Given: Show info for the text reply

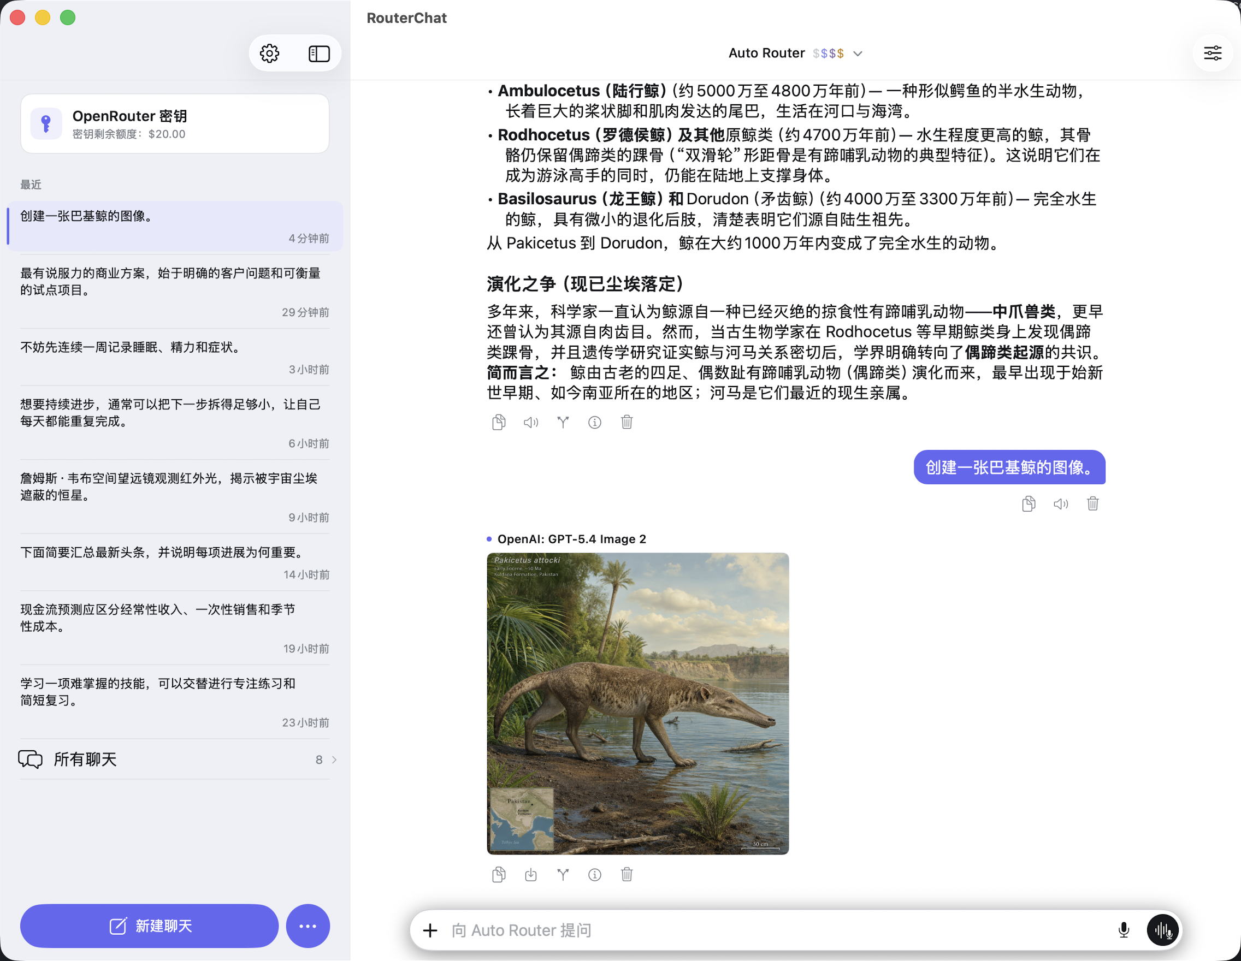Looking at the screenshot, I should (x=594, y=422).
